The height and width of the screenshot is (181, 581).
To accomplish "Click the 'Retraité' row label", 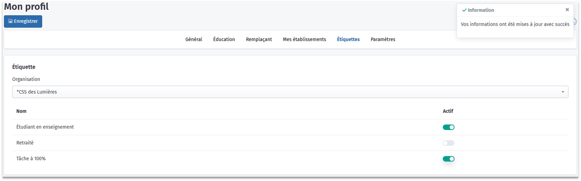I will tap(25, 143).
